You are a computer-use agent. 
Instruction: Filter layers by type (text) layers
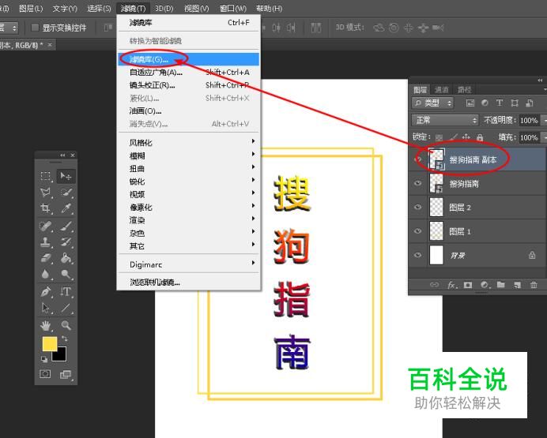pos(500,103)
